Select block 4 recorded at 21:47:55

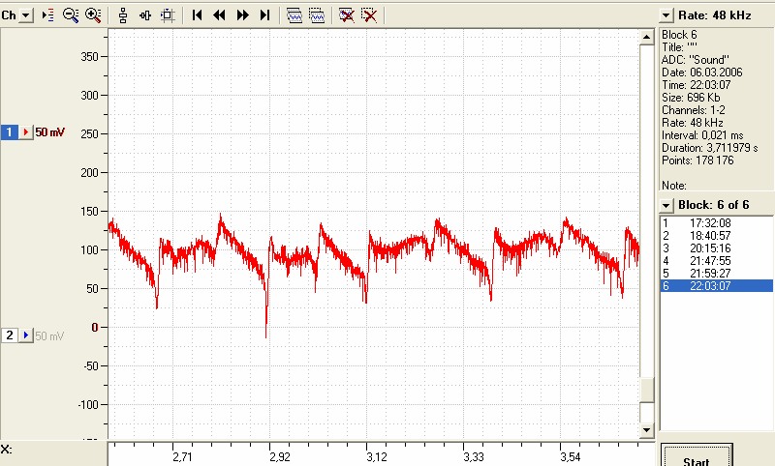tap(717, 261)
